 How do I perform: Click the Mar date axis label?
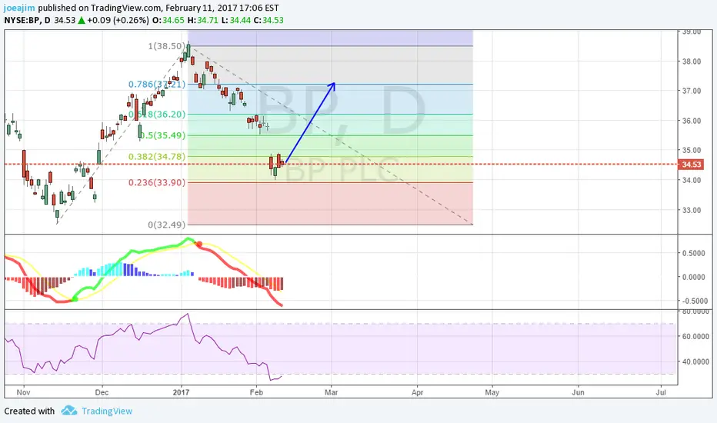pos(332,392)
